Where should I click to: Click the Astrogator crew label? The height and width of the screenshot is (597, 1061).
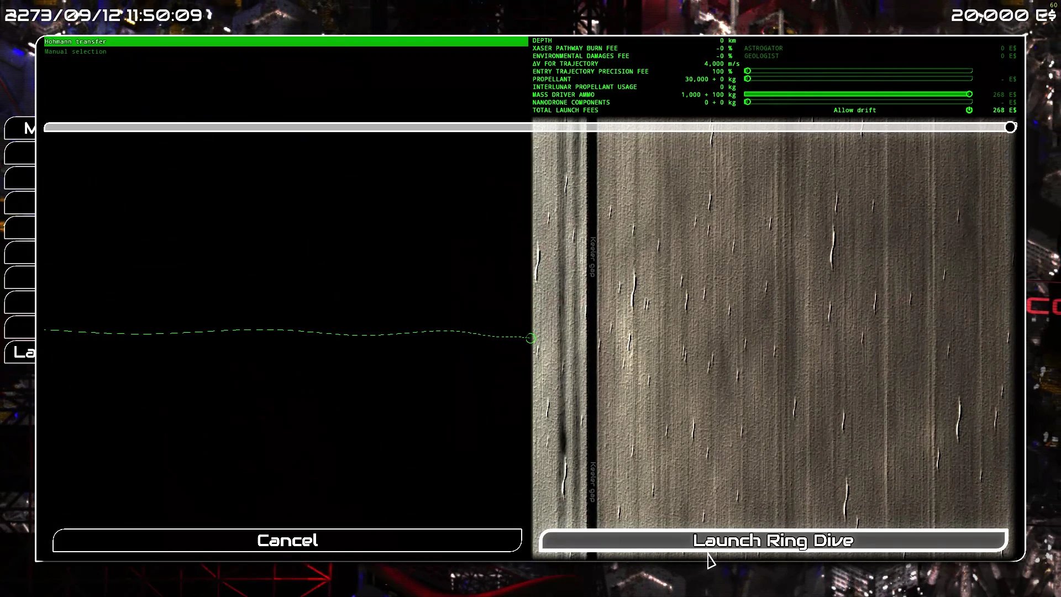[763, 48]
